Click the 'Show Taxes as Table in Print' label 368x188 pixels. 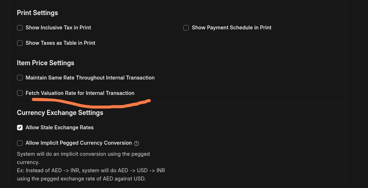60,43
